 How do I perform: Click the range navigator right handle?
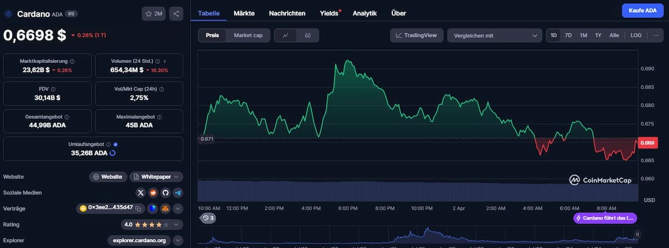pyautogui.click(x=637, y=234)
